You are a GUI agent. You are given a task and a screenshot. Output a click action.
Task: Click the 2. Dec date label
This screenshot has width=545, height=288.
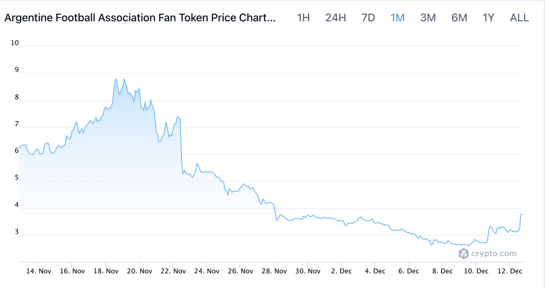tap(341, 272)
